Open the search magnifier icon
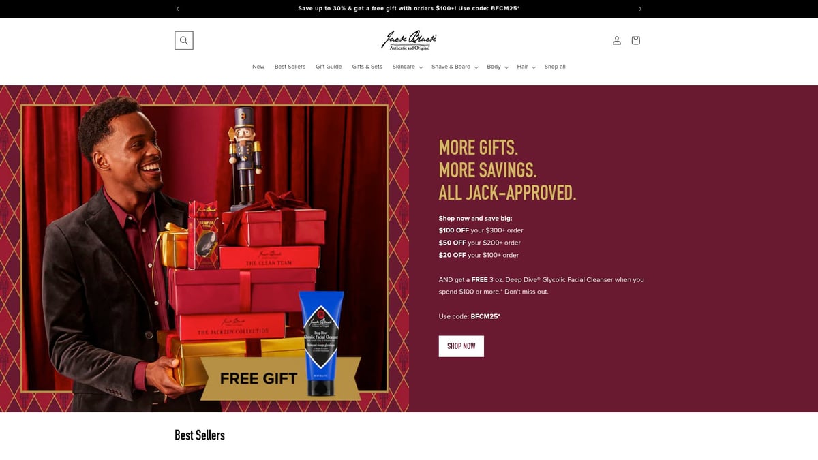The height and width of the screenshot is (460, 818). coord(184,40)
